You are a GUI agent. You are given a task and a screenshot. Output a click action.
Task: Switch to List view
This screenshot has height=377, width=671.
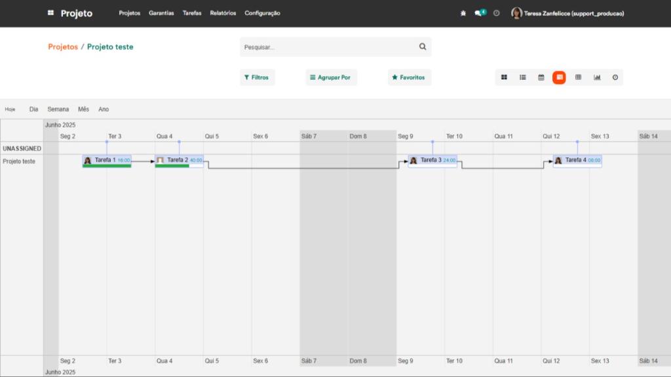pyautogui.click(x=523, y=77)
